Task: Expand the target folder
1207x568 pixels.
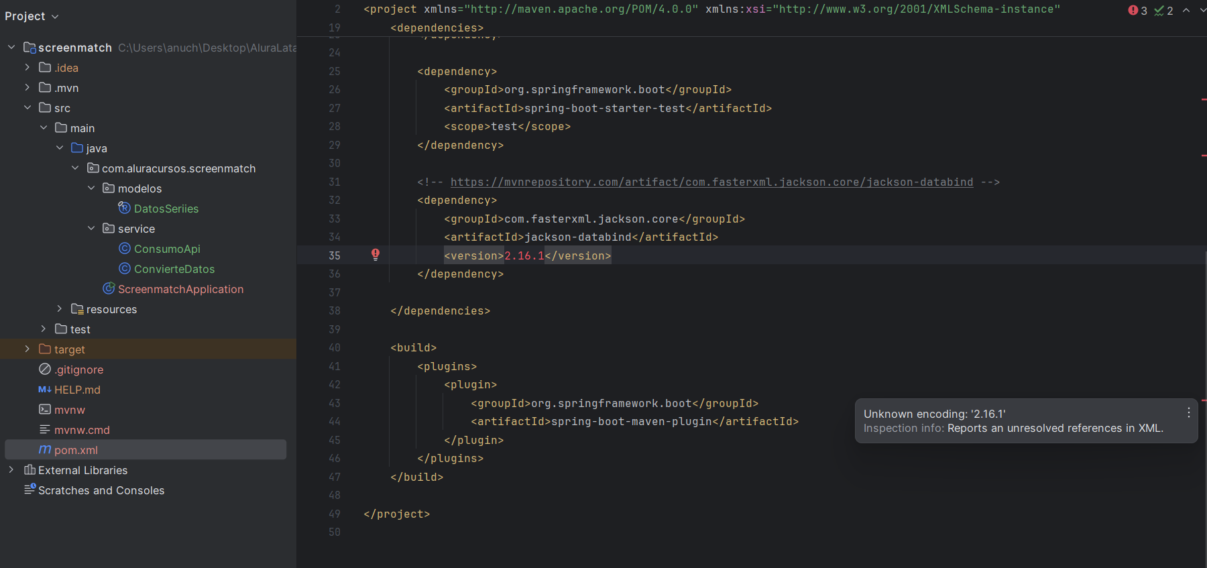Action: (27, 349)
